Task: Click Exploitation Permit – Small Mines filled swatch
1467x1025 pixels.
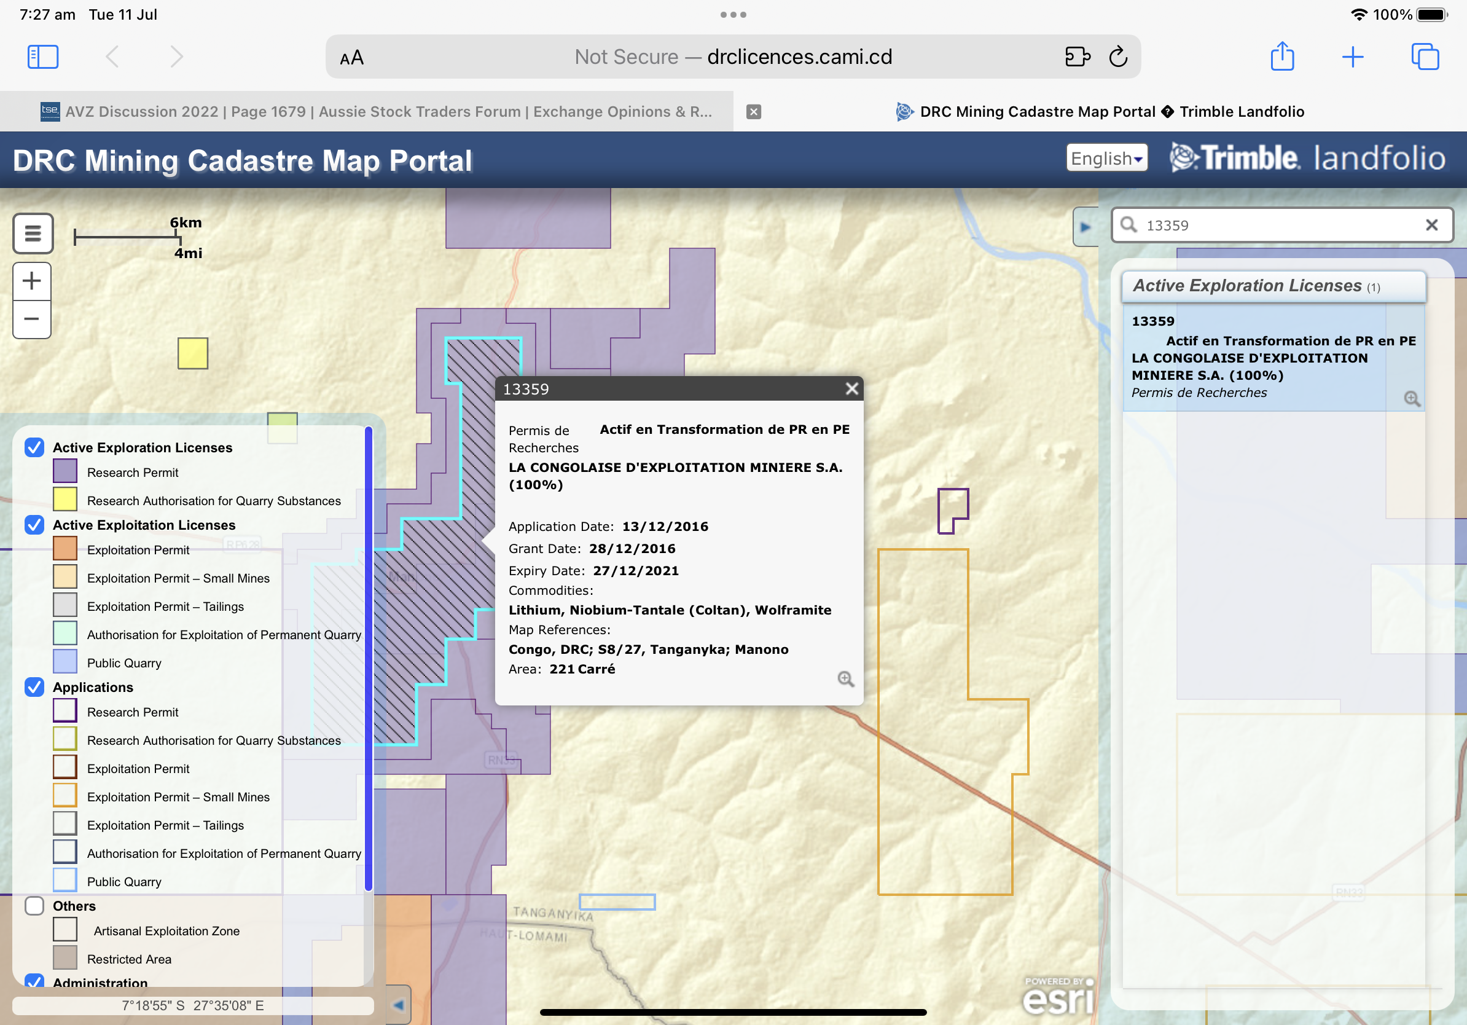Action: point(65,577)
